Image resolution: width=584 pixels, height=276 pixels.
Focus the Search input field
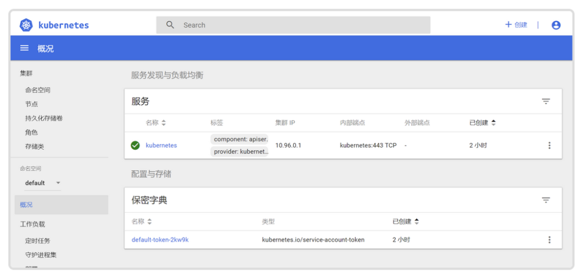293,25
